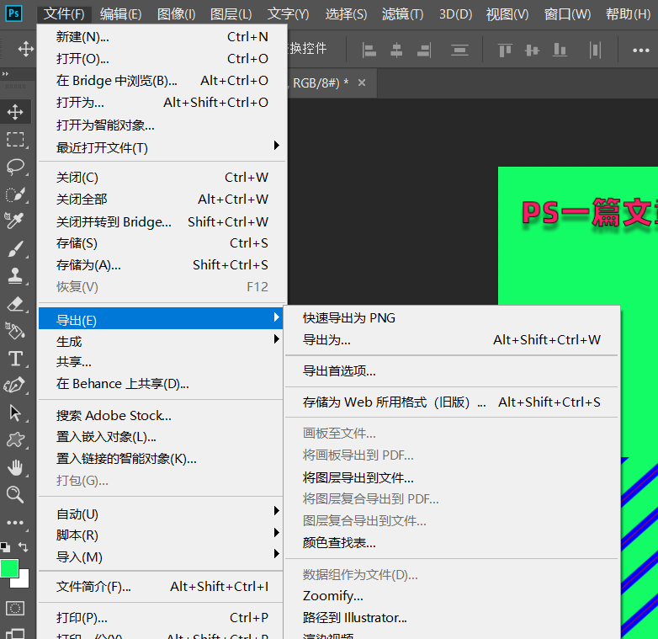Select the Pen tool
This screenshot has height=639, width=658.
(15, 386)
